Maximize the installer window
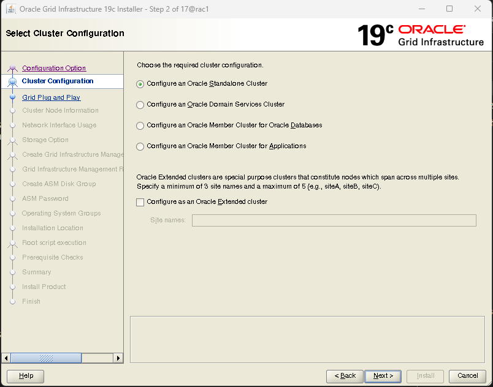Image resolution: width=493 pixels, height=387 pixels. click(x=449, y=9)
